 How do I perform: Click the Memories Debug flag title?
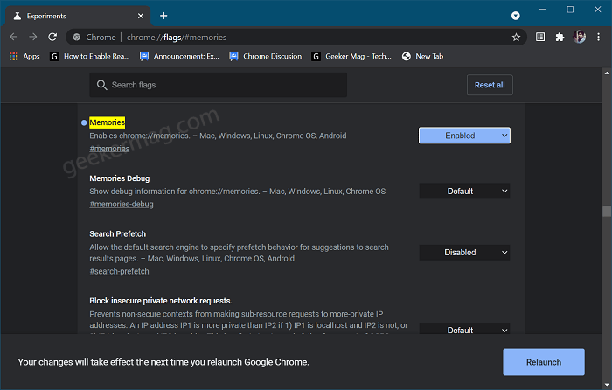pos(120,178)
